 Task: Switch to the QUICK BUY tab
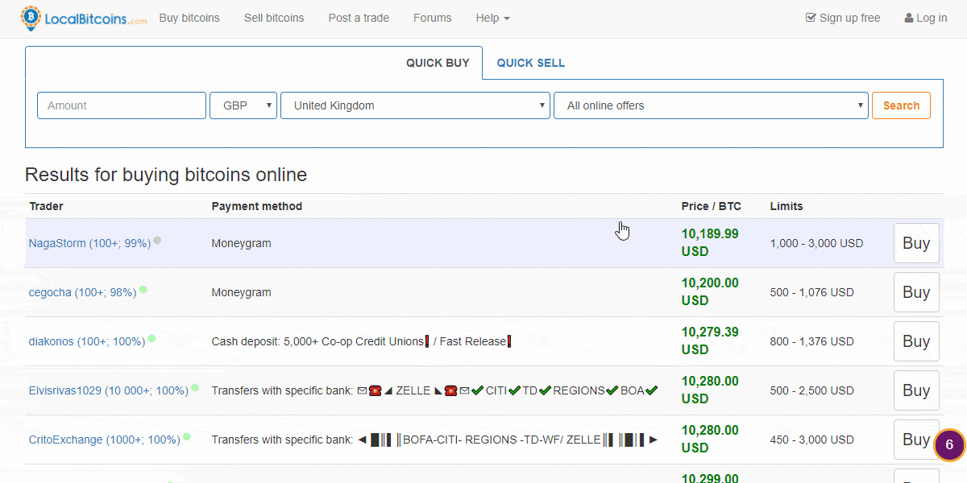coord(438,63)
